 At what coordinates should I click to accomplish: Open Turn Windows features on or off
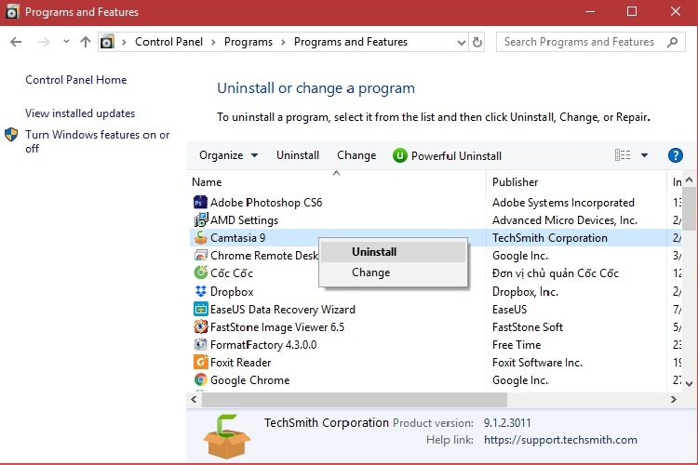click(97, 141)
